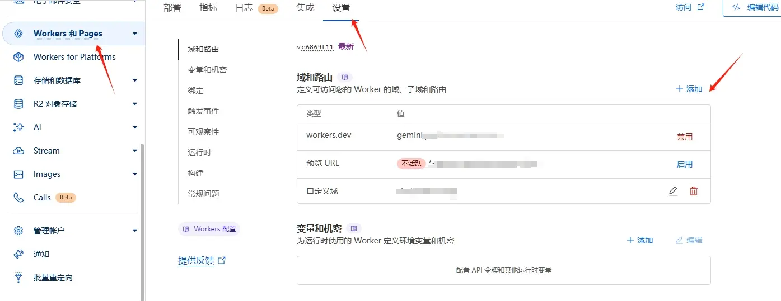Click the sidebar vertical scrollbar
The width and height of the screenshot is (781, 301).
[142, 222]
